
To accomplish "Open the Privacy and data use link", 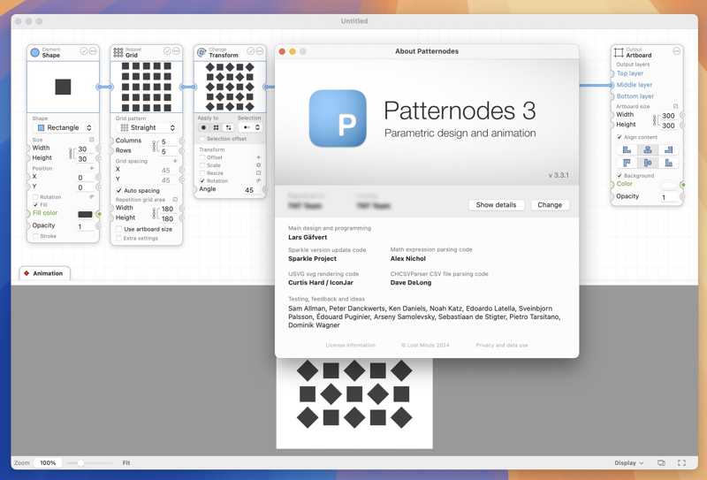I will (x=502, y=345).
